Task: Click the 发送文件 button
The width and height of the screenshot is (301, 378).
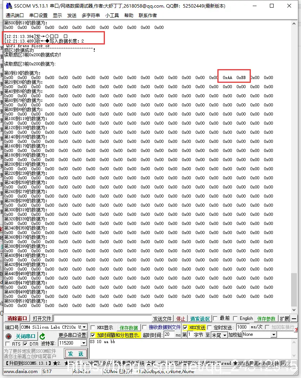Action: click(x=162, y=319)
